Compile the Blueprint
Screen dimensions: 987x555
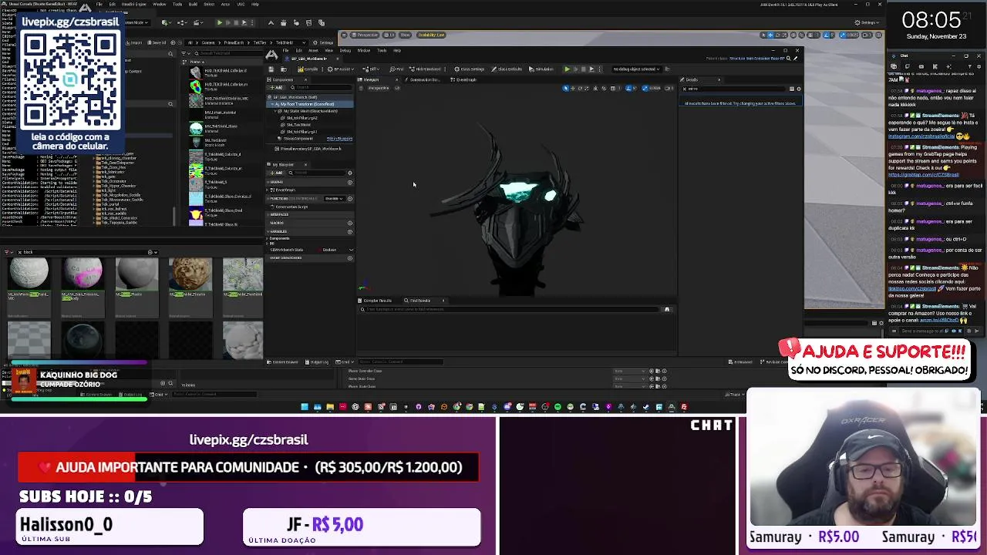[308, 69]
